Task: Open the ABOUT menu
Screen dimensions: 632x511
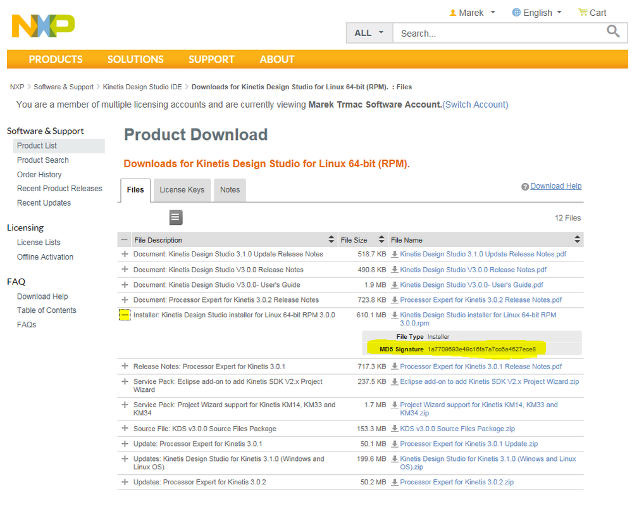Action: pos(277,60)
